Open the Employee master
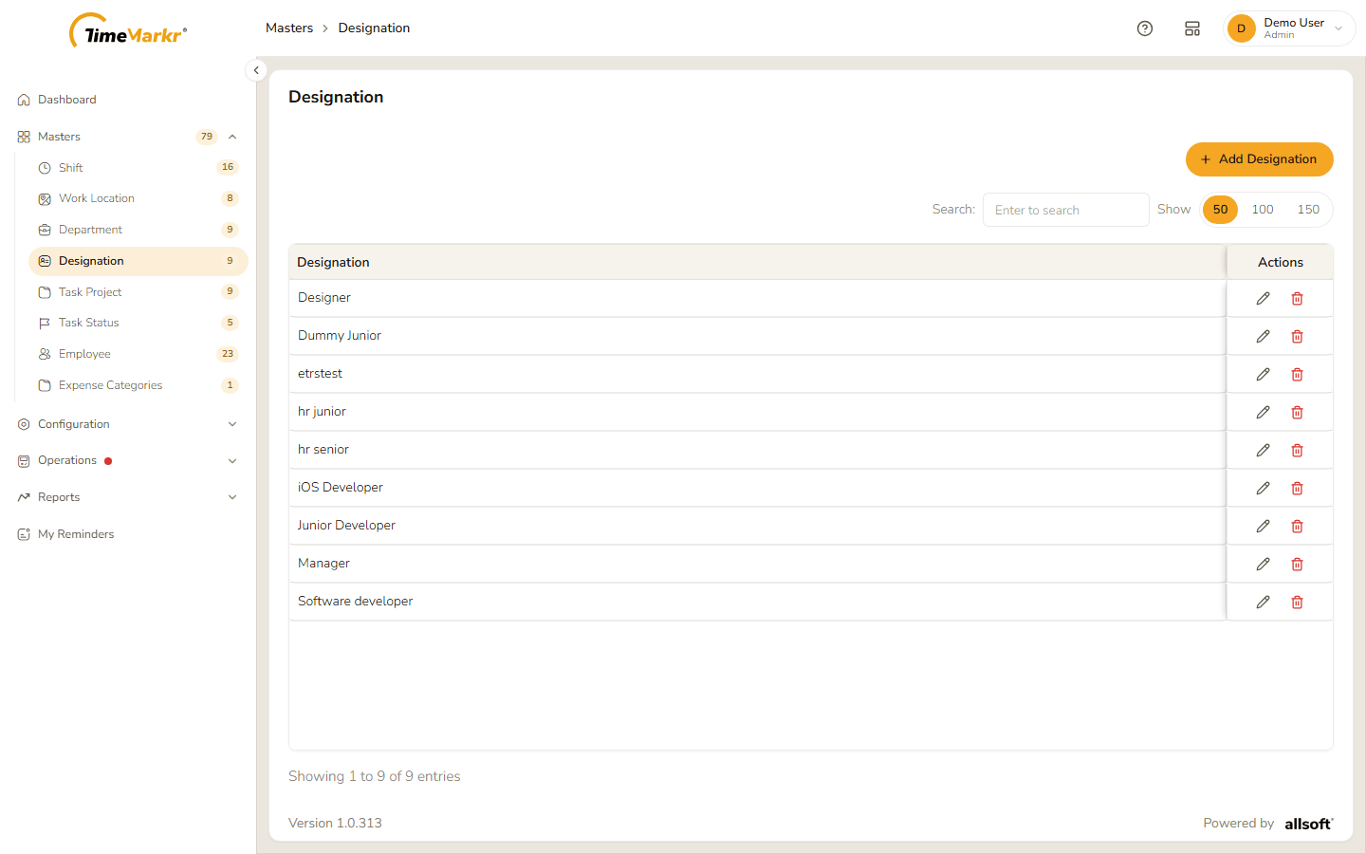Image resolution: width=1366 pixels, height=854 pixels. (138, 354)
